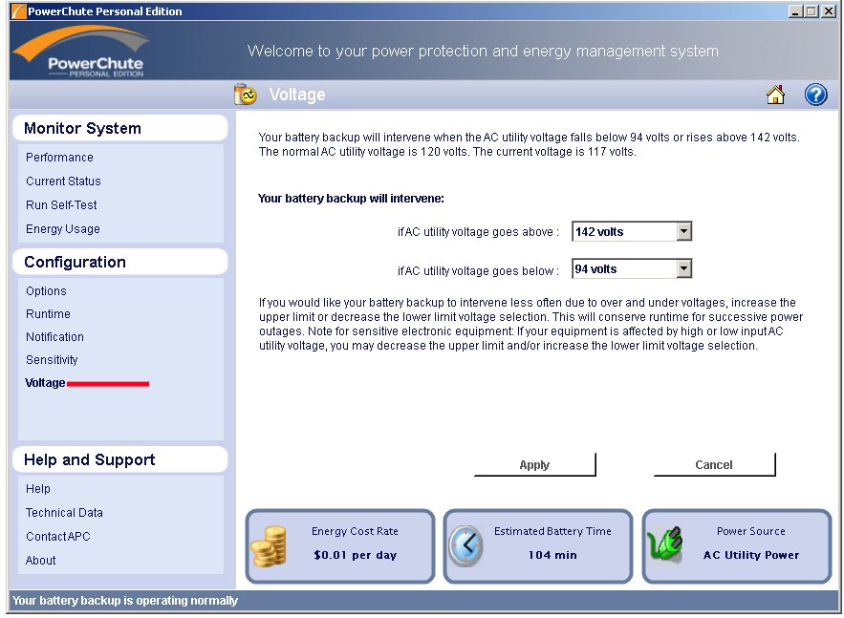Open the Help page

38,489
